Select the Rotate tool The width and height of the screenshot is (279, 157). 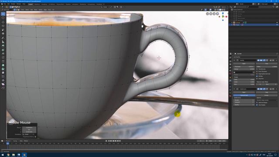point(3,26)
